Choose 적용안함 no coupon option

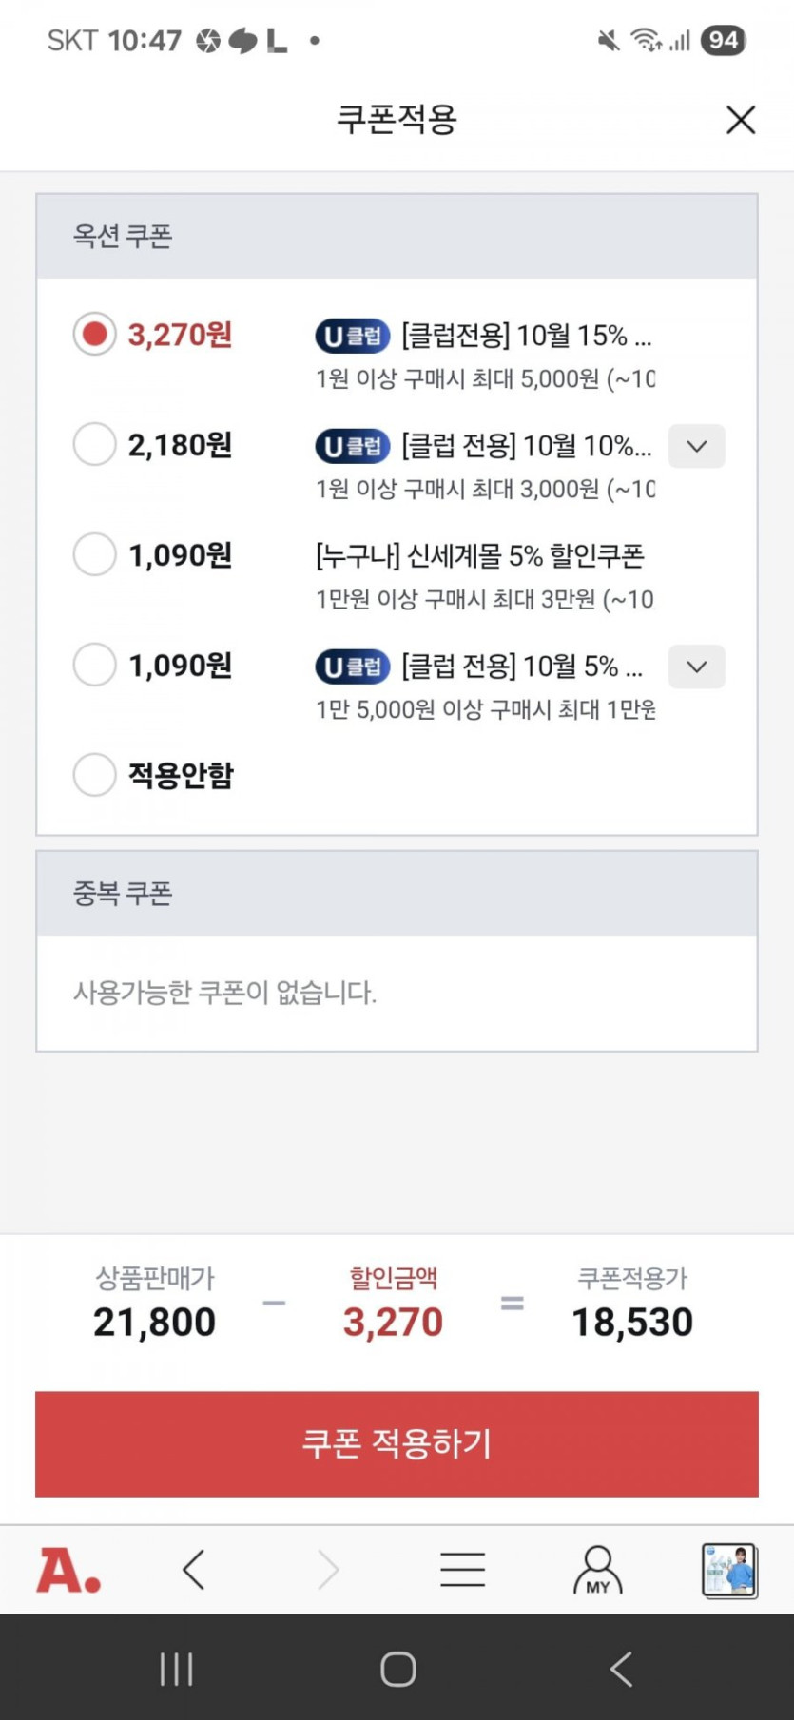point(95,775)
